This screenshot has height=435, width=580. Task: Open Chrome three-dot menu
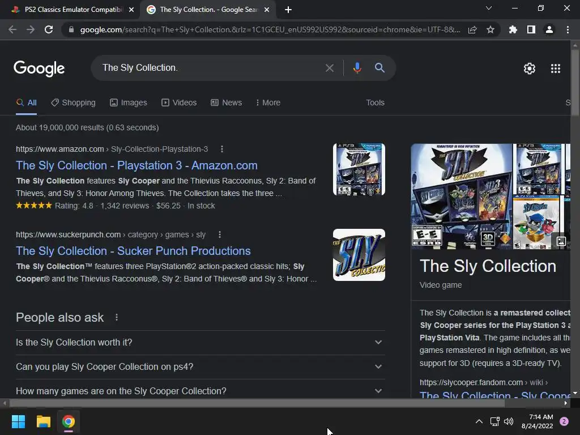568,29
